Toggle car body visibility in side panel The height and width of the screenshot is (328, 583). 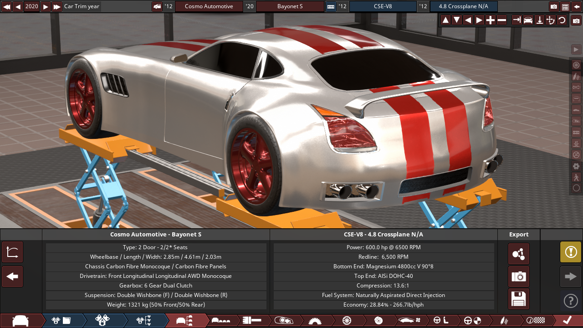(x=576, y=110)
